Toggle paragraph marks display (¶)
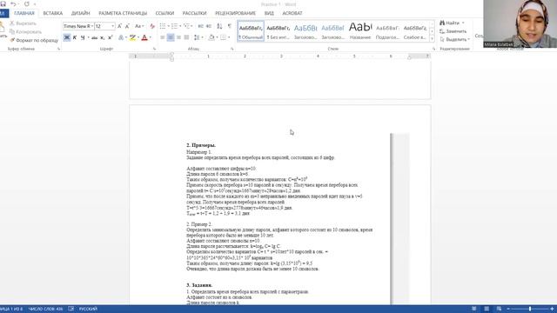 pyautogui.click(x=230, y=26)
